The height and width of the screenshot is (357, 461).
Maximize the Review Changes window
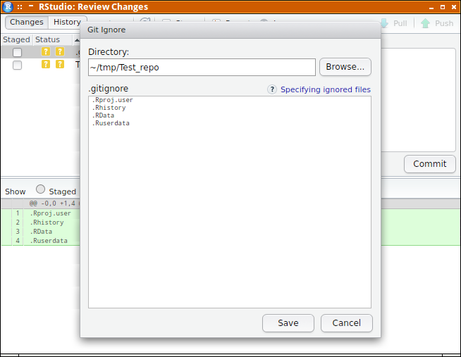[443, 7]
